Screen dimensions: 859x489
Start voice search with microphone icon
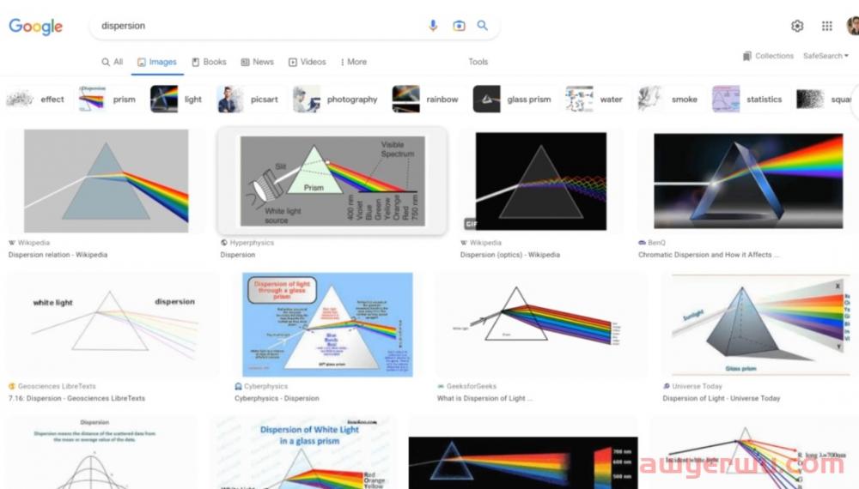[x=433, y=26]
